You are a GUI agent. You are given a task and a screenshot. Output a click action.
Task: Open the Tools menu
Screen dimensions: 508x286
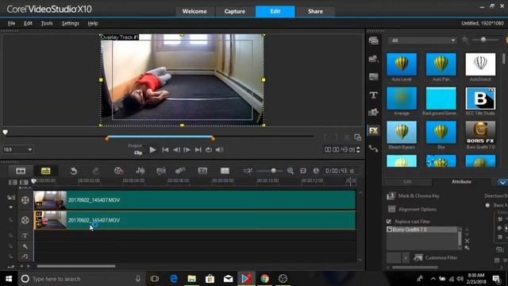47,23
